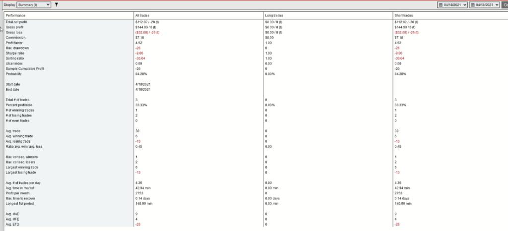Click Short trades Sortino ratio -30.04 value
Viewport: 508px width, 231px height.
click(399, 58)
